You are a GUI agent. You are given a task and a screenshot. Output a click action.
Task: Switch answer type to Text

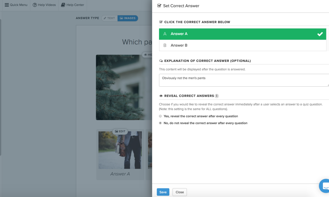(x=109, y=18)
